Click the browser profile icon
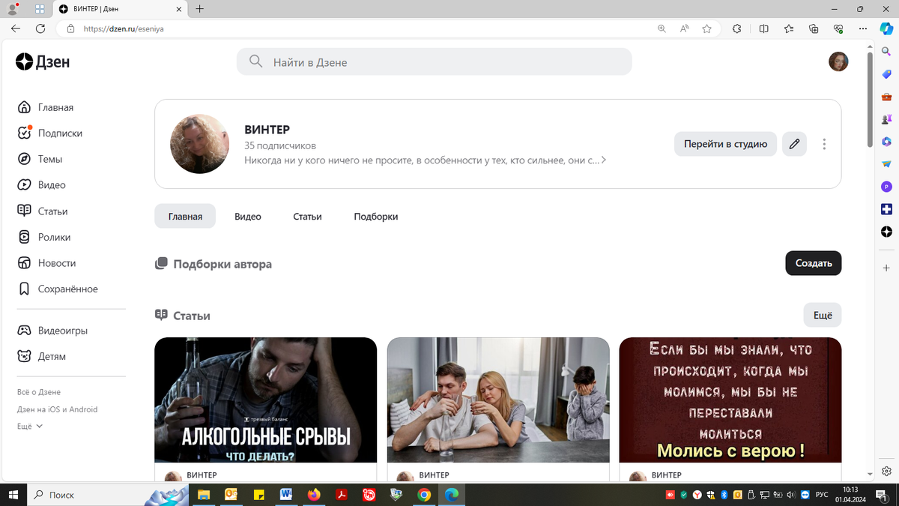This screenshot has width=899, height=506. (12, 9)
